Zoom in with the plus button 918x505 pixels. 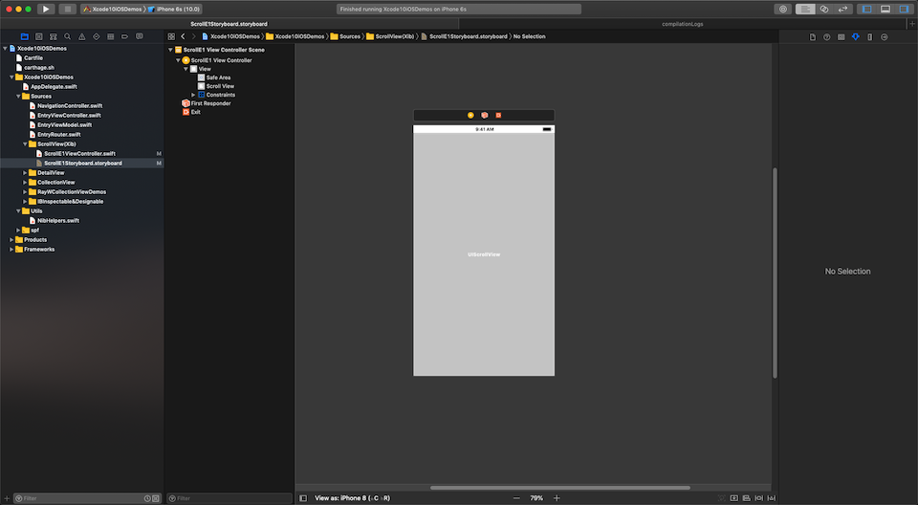557,498
